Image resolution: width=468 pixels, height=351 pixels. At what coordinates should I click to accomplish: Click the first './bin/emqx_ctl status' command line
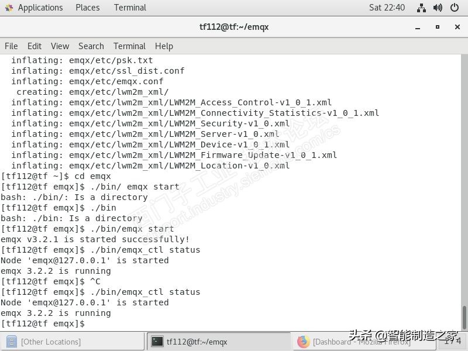(100, 250)
